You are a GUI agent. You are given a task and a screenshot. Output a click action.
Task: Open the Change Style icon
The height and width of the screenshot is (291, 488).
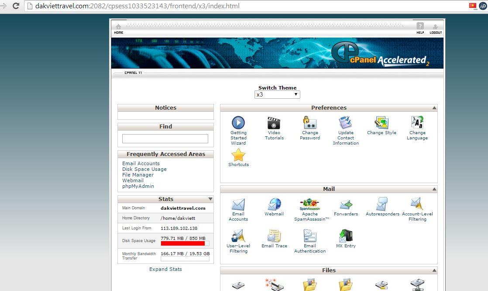pyautogui.click(x=381, y=122)
